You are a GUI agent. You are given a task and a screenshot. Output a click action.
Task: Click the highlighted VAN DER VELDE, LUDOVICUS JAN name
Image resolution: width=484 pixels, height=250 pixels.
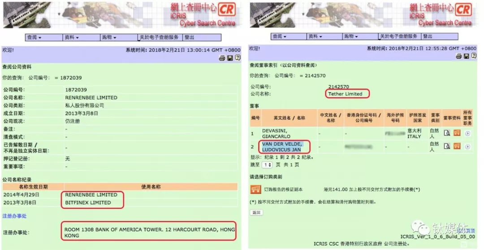282,147
